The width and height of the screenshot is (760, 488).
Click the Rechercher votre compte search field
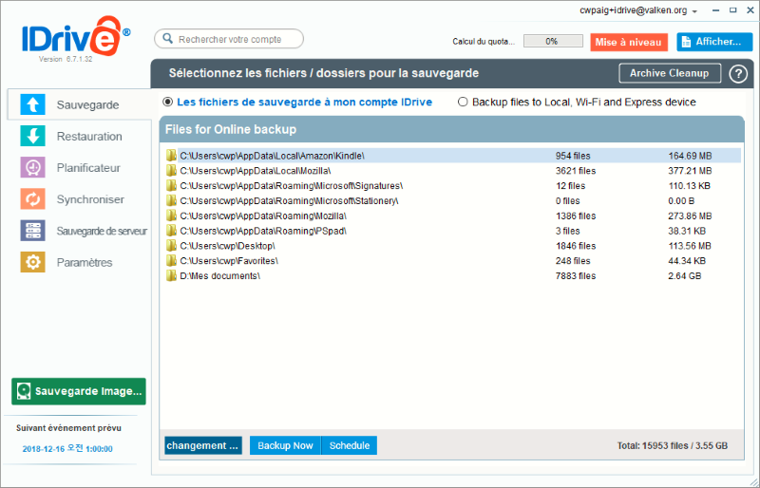(x=229, y=39)
